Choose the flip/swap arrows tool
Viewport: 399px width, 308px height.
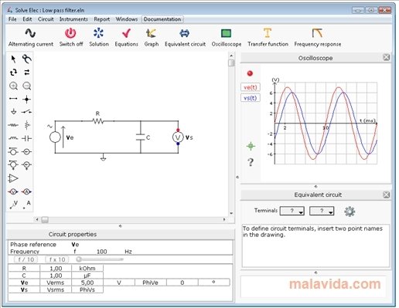[27, 73]
